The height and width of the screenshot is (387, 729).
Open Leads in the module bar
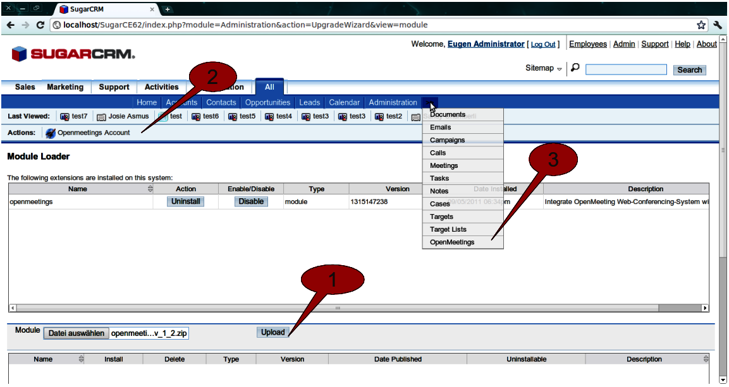pyautogui.click(x=309, y=102)
